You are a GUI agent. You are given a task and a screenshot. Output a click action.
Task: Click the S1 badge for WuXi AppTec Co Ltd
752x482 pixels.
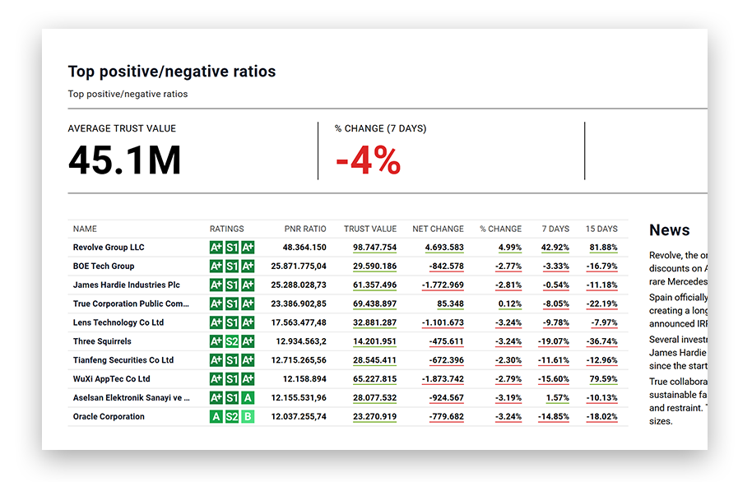(232, 379)
